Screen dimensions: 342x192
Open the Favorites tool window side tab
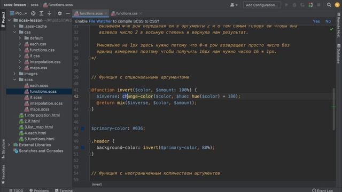click(x=3, y=174)
